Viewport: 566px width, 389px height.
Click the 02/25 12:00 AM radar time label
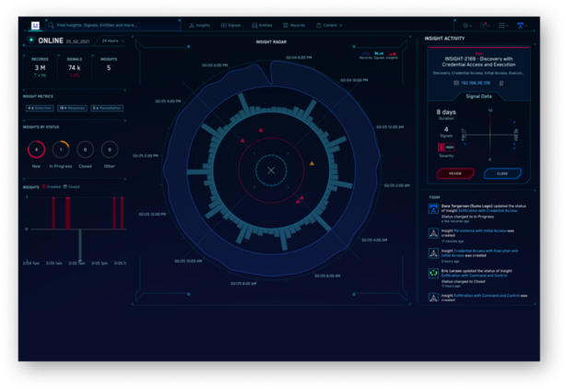[x=390, y=127]
